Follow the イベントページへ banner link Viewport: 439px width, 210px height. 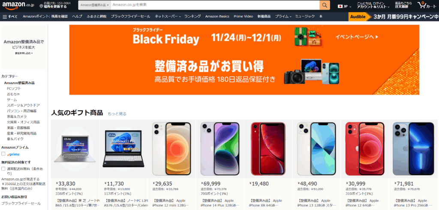[357, 37]
